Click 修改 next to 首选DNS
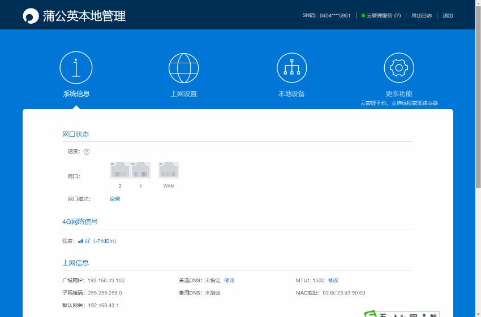 [x=229, y=280]
